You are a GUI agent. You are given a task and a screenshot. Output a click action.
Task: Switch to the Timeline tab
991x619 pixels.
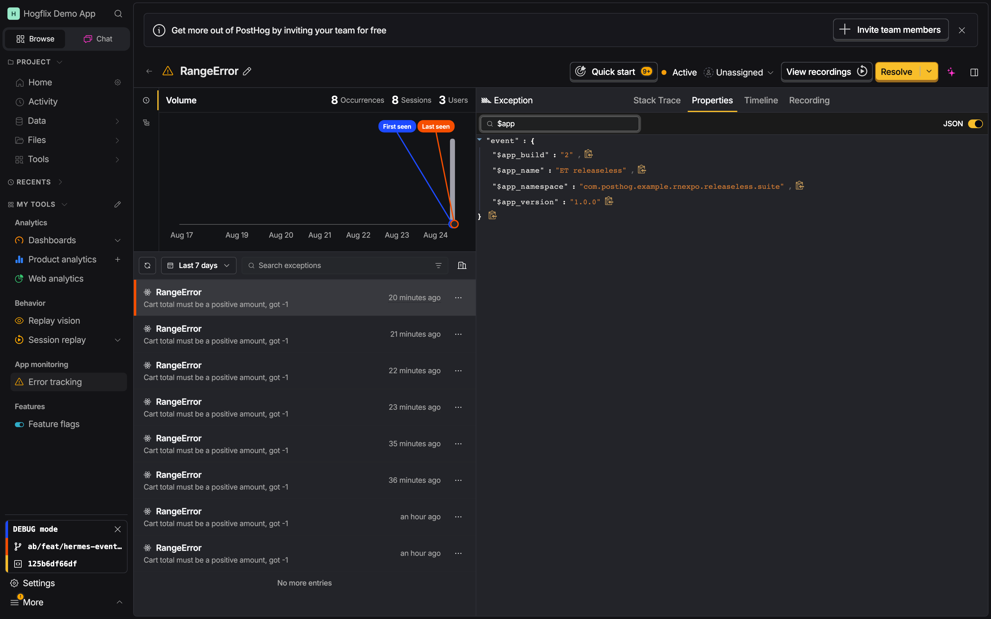tap(761, 100)
